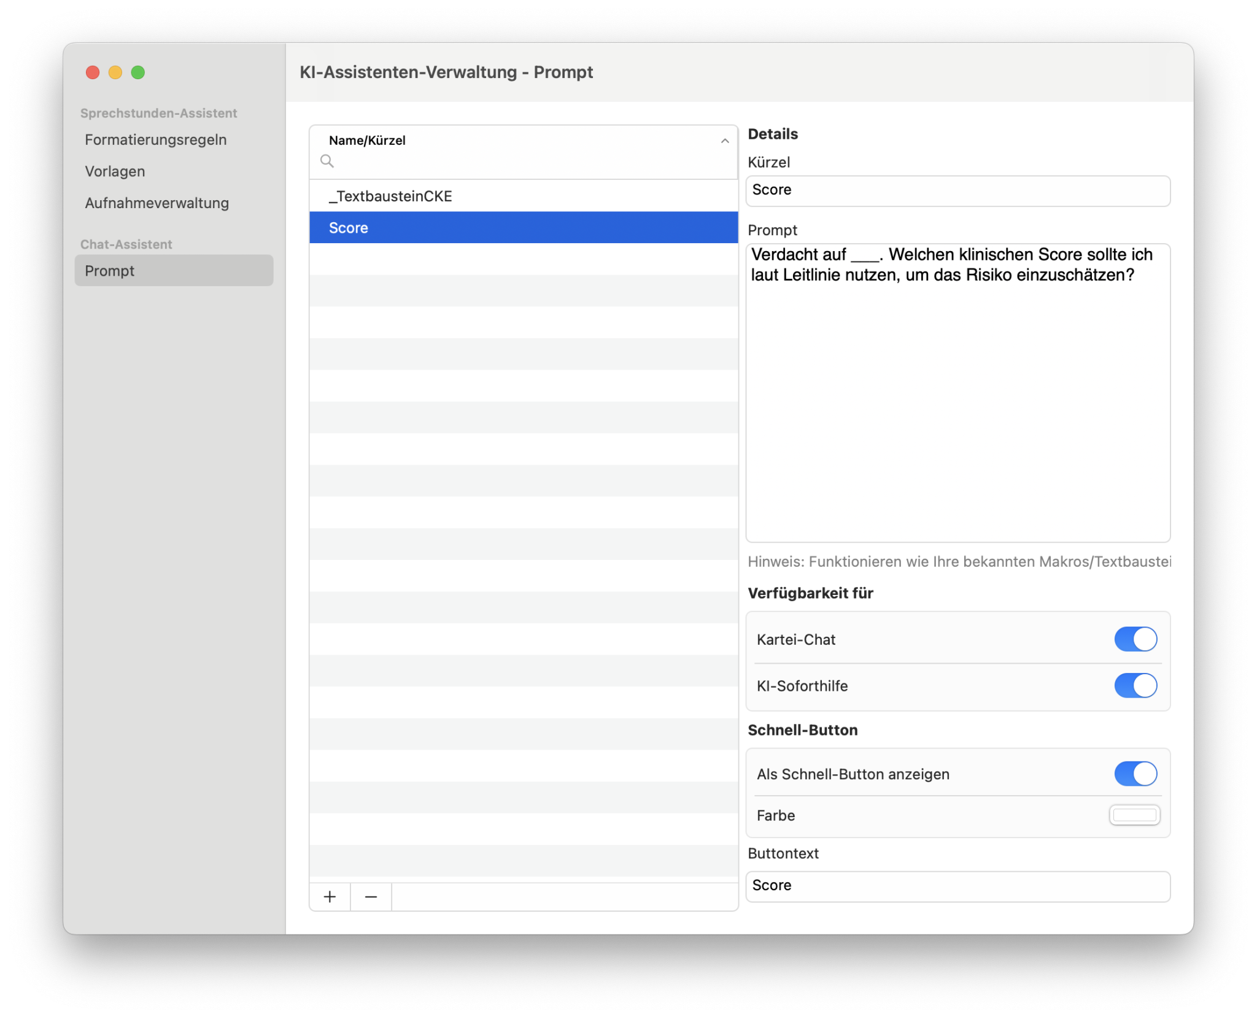This screenshot has height=1018, width=1257.
Task: Select the Score row in the list
Action: click(524, 228)
